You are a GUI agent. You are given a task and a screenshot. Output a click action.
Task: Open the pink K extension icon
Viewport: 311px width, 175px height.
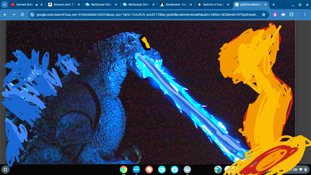(x=275, y=15)
